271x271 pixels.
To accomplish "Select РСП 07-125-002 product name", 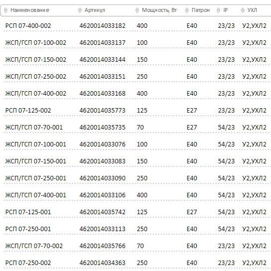I will coord(28,111).
